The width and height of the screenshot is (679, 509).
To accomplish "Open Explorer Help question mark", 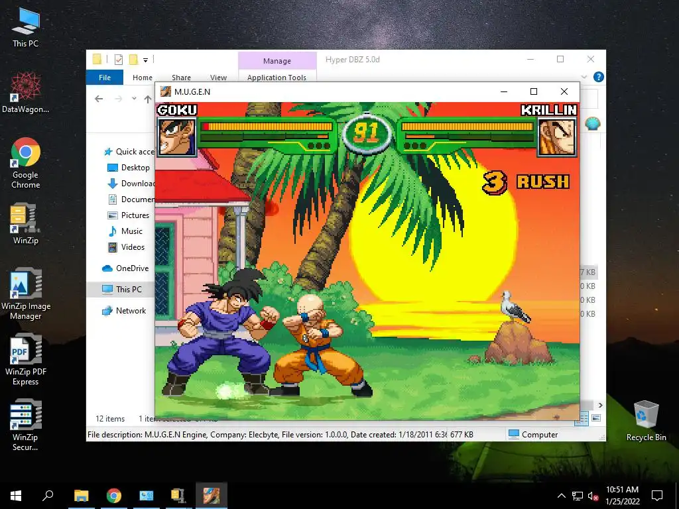I will point(599,77).
